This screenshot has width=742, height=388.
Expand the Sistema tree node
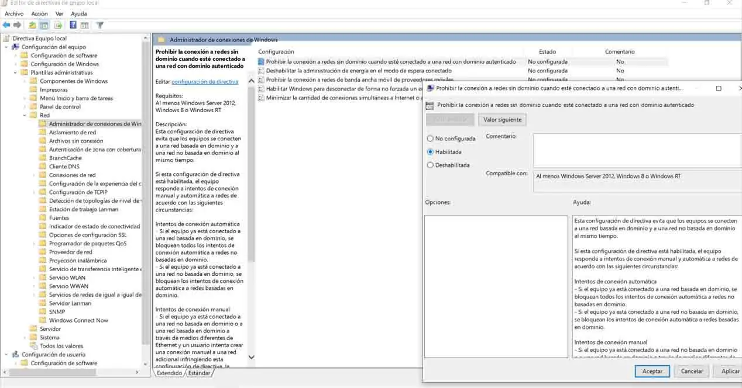coord(25,337)
